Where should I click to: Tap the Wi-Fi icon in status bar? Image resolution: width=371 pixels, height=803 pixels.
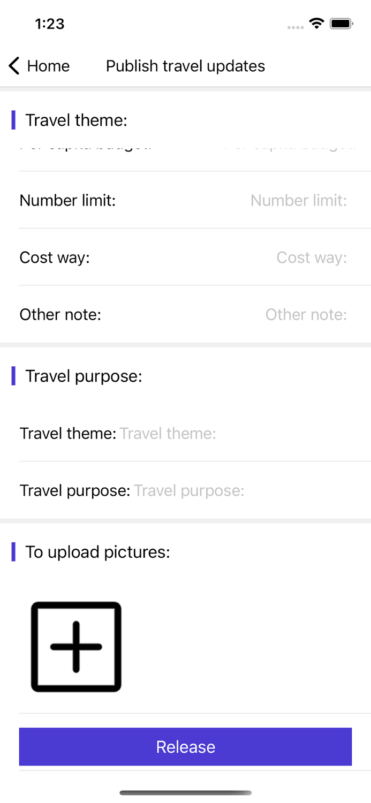315,23
